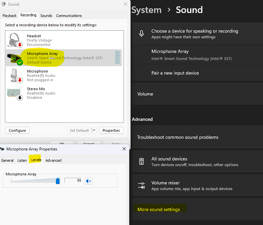Image resolution: width=263 pixels, height=225 pixels.
Task: Open the Listen tab in Properties
Action: tap(22, 160)
